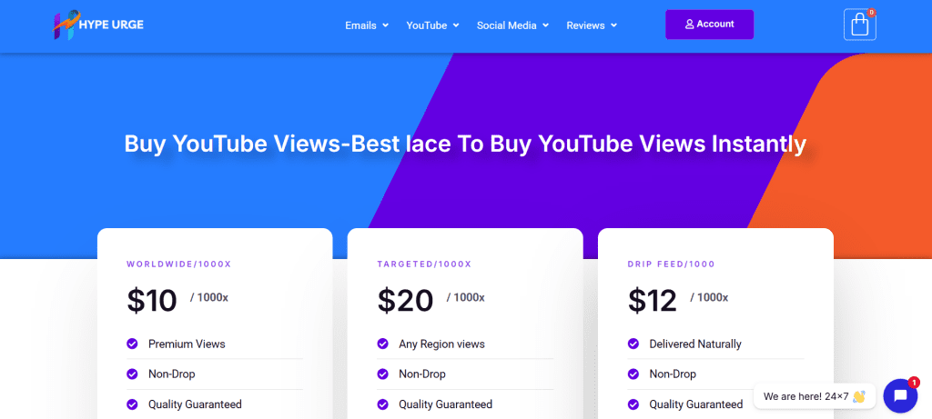Screen dimensions: 932x419
Task: Click the $12 price
Action: click(653, 300)
